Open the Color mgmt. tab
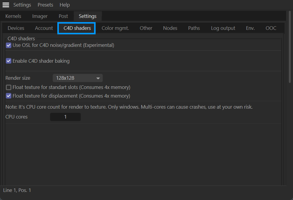The height and width of the screenshot is (200, 293). (115, 28)
